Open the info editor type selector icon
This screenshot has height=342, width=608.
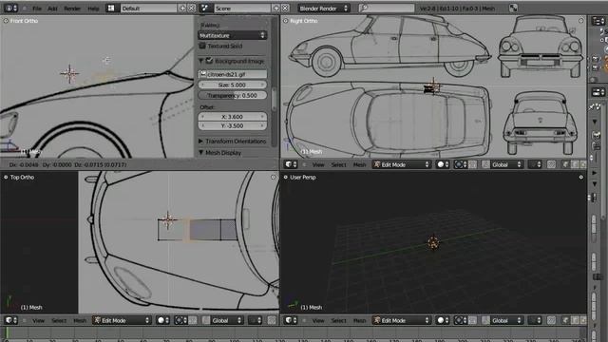click(10, 9)
